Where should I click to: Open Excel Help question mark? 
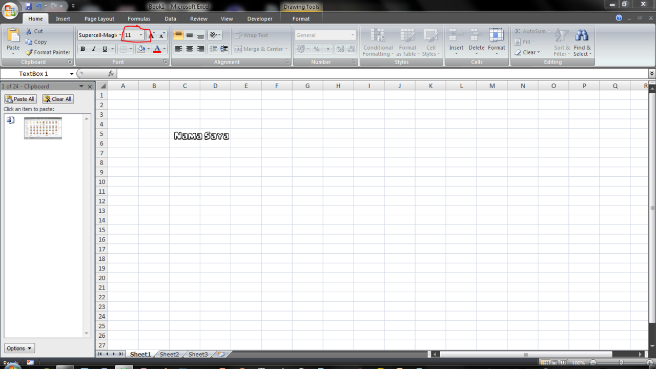619,18
